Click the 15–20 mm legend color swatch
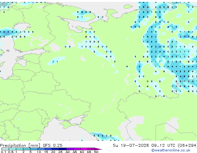The image size is (197, 153). [48, 149]
